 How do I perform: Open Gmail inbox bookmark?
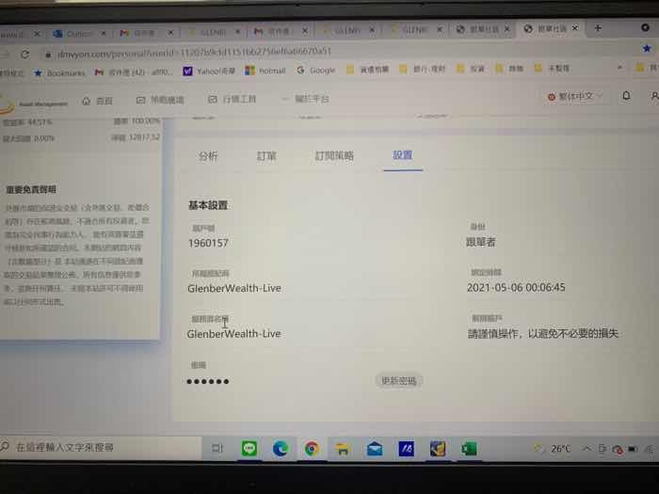pos(134,72)
